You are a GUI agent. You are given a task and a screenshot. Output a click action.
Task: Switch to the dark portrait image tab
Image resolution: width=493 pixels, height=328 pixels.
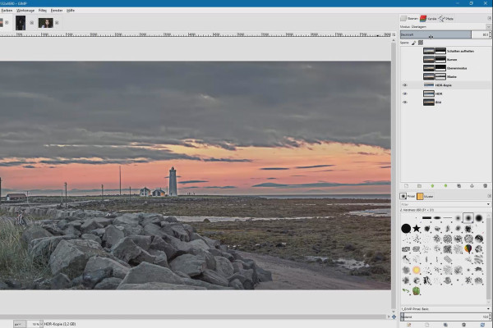coord(21,23)
